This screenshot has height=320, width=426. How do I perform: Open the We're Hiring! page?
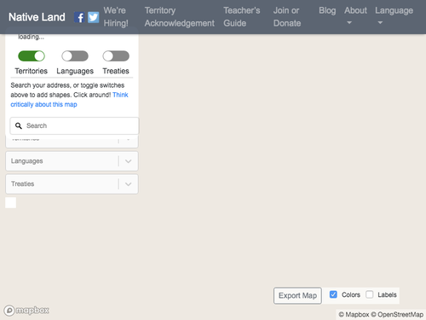[116, 17]
